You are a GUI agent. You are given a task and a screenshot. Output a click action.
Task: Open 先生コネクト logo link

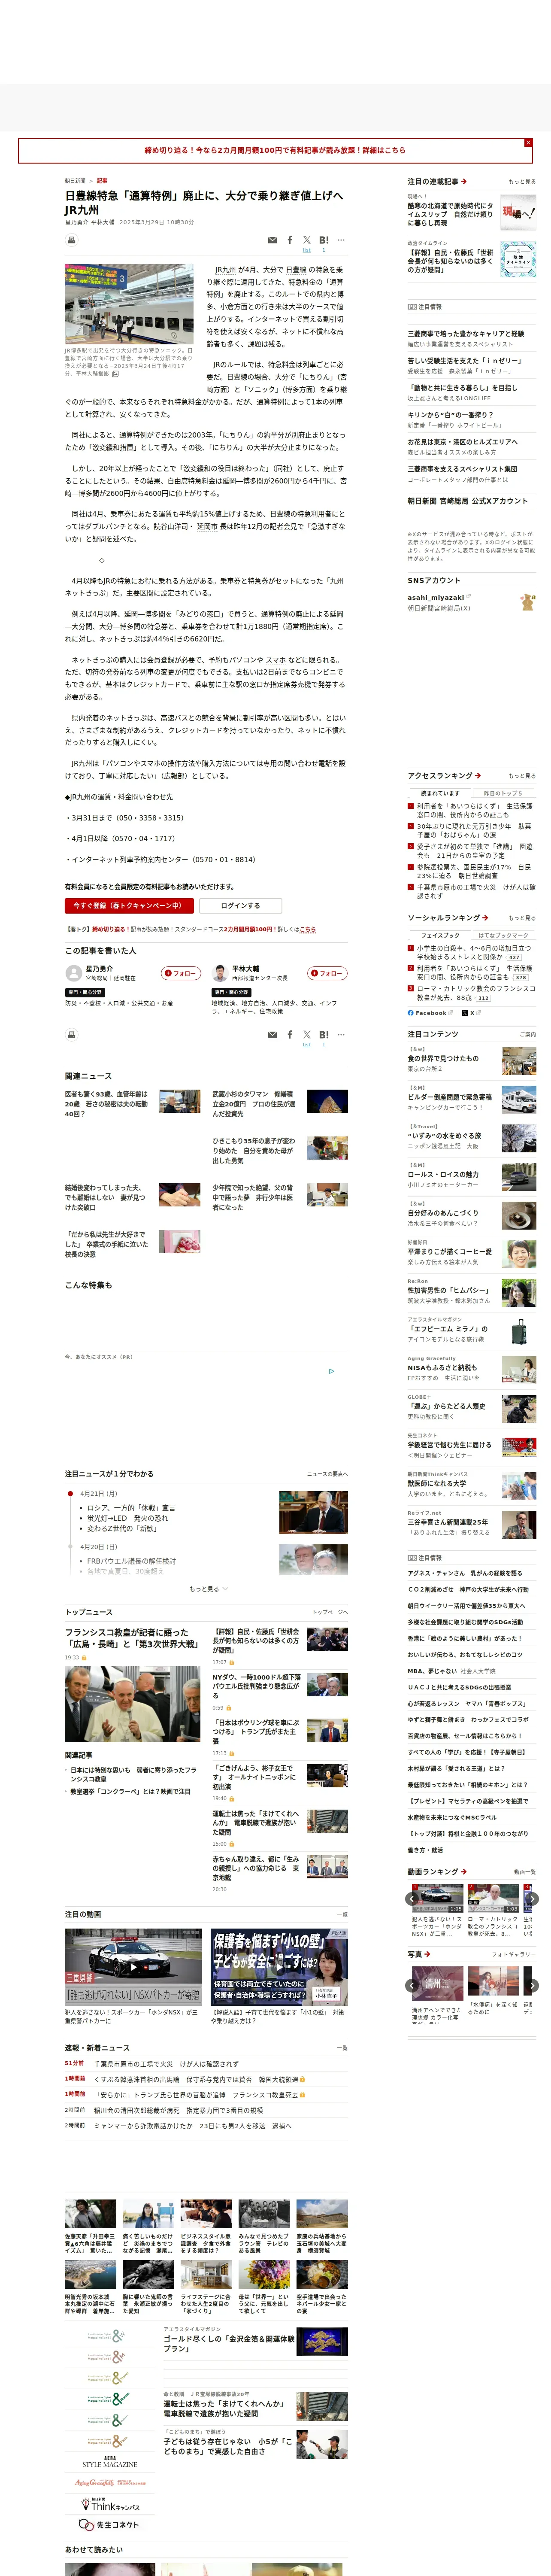tap(109, 2525)
